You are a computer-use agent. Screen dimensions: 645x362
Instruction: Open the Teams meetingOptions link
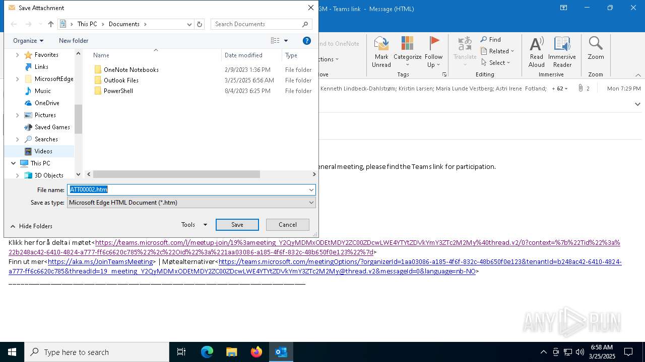tap(315, 266)
